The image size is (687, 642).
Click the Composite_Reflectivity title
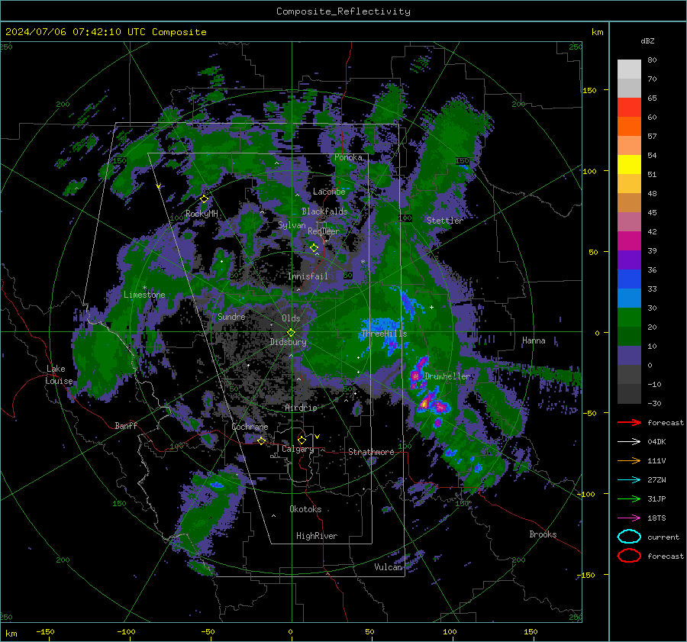click(343, 11)
